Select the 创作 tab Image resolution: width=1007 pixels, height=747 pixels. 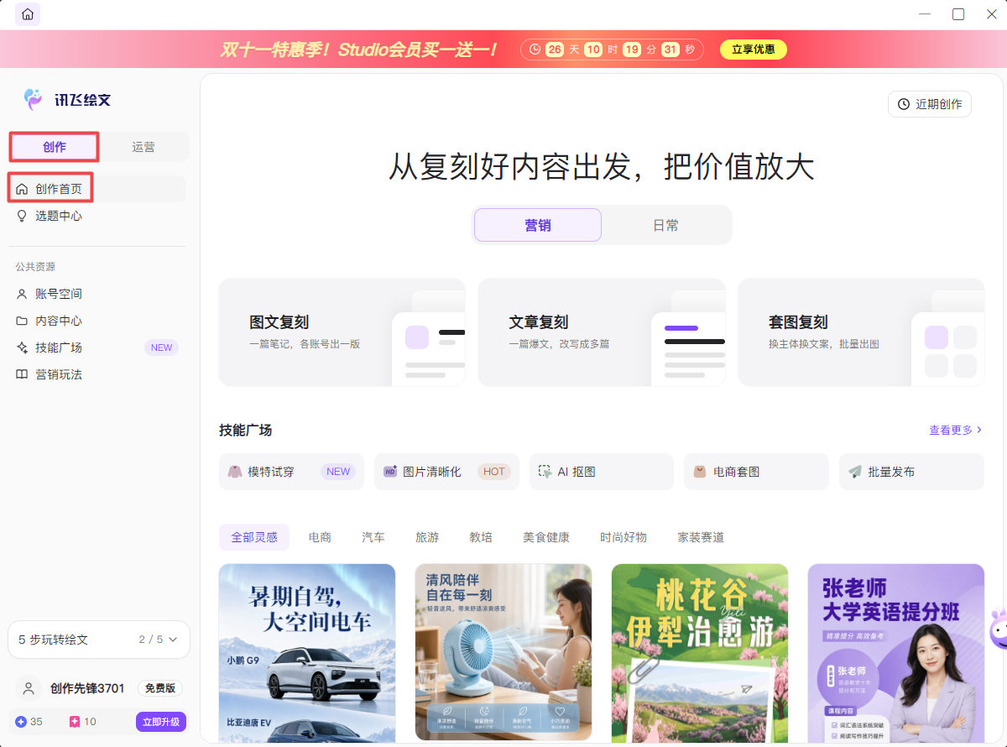[55, 147]
